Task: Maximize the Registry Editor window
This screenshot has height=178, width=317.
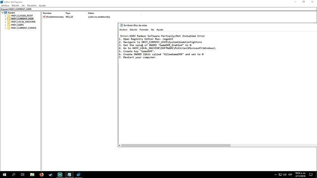Action: (304, 2)
